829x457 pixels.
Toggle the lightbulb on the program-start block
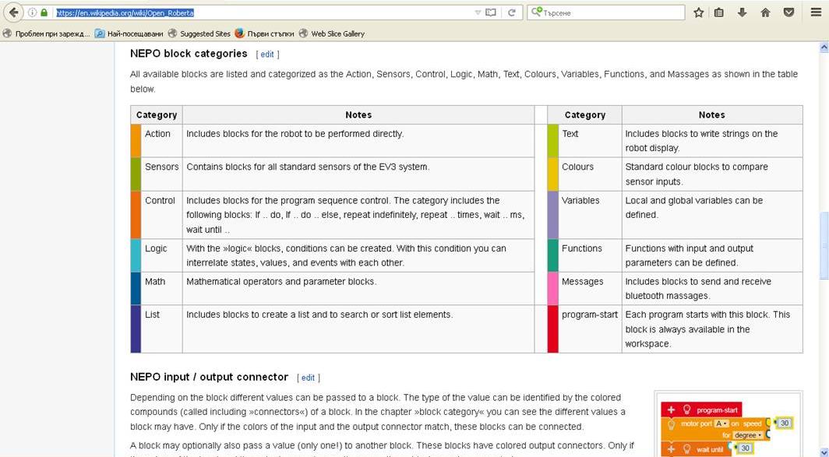pos(687,409)
